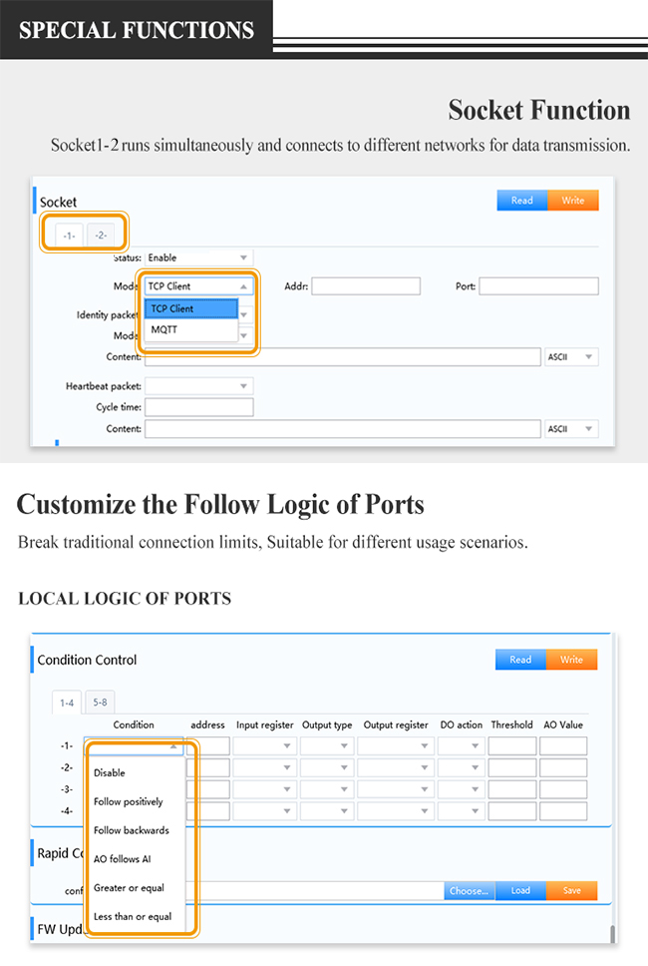The image size is (648, 966).
Task: Open row 1 Output register dropdown
Action: 396,746
